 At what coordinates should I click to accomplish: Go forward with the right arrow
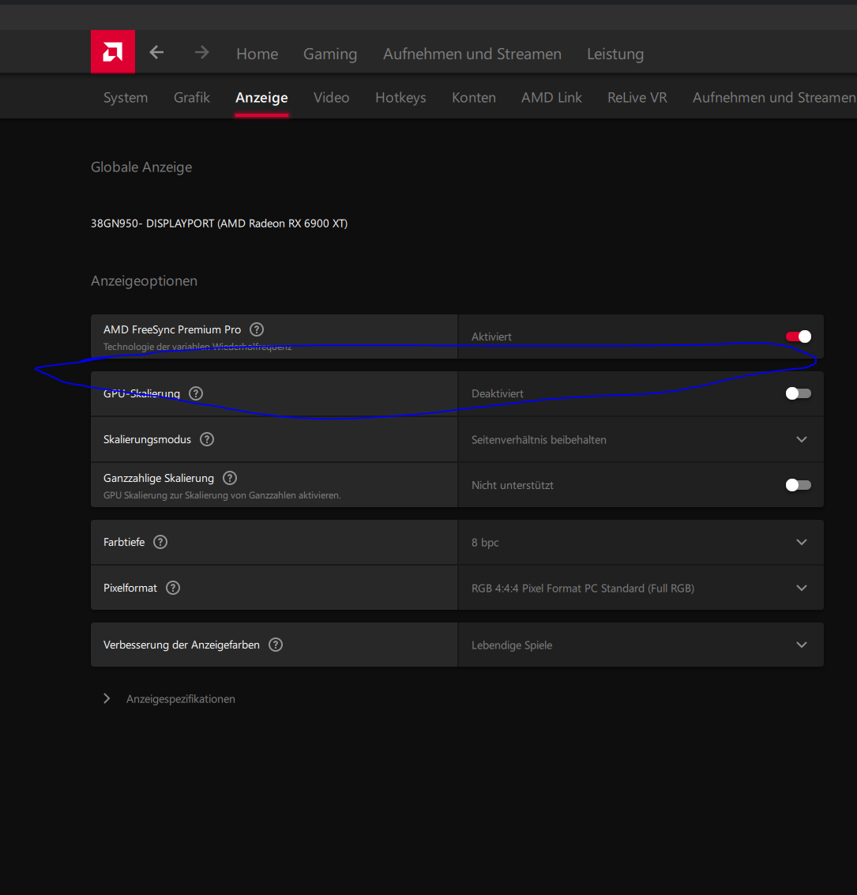pyautogui.click(x=202, y=52)
